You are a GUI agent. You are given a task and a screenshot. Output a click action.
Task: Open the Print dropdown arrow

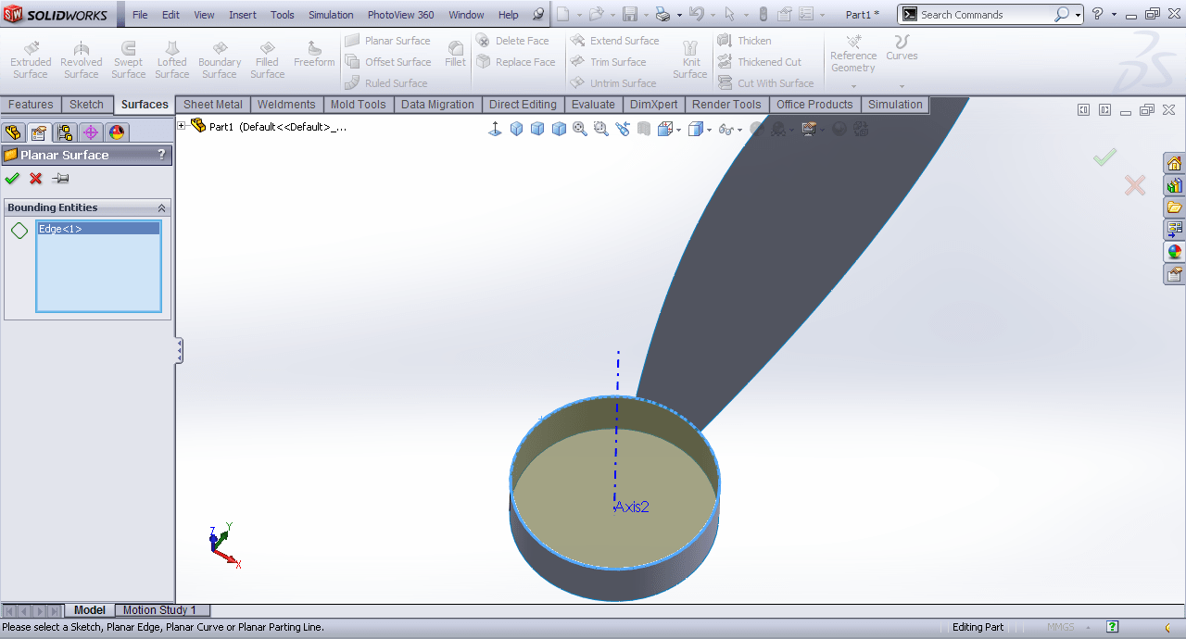coord(679,15)
